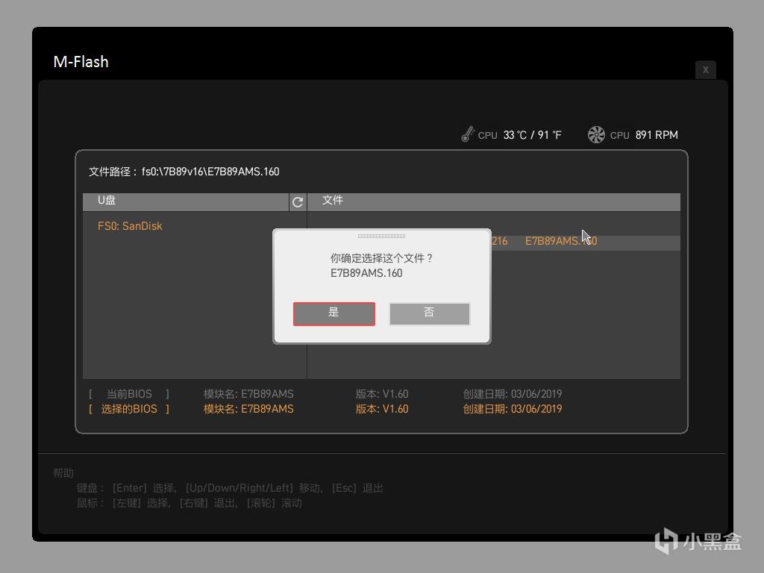Close M-Flash with the X button
Image resolution: width=764 pixels, height=573 pixels.
tap(705, 69)
